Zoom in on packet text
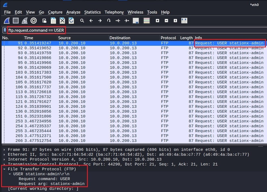This screenshot has width=267, height=192. click(x=157, y=21)
